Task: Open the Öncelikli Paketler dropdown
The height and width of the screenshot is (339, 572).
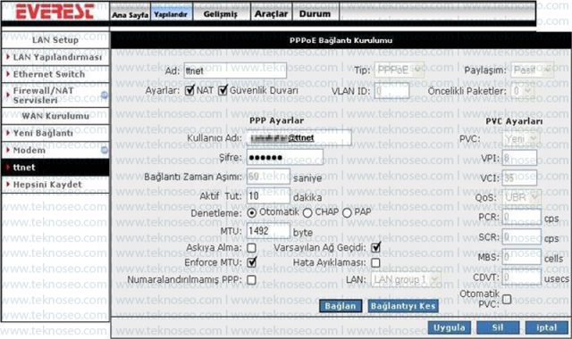Action: click(x=522, y=91)
